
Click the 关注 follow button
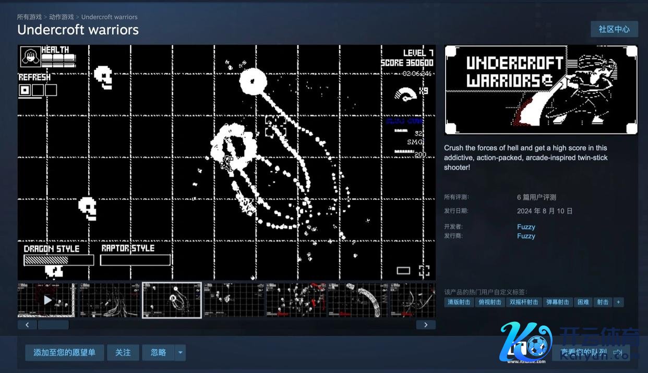pyautogui.click(x=123, y=353)
